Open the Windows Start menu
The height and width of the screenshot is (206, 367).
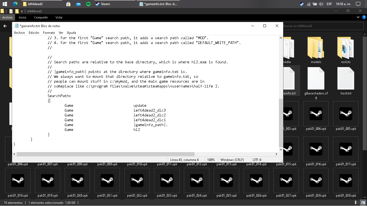pos(5,4)
